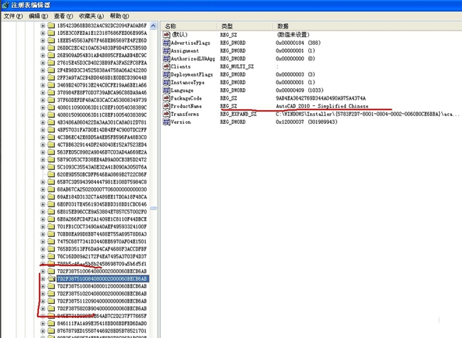Click folder icon of key 701FB1C0C734...
Viewport: 462px width, 338px height.
coord(51,226)
